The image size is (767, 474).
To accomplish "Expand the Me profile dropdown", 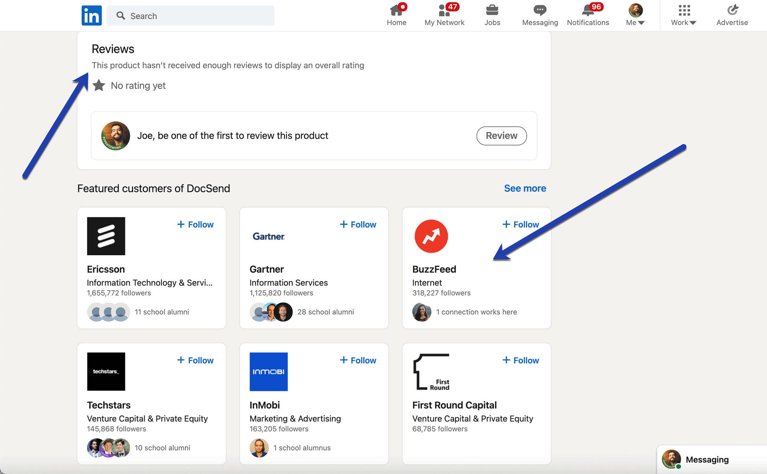I will coord(635,15).
